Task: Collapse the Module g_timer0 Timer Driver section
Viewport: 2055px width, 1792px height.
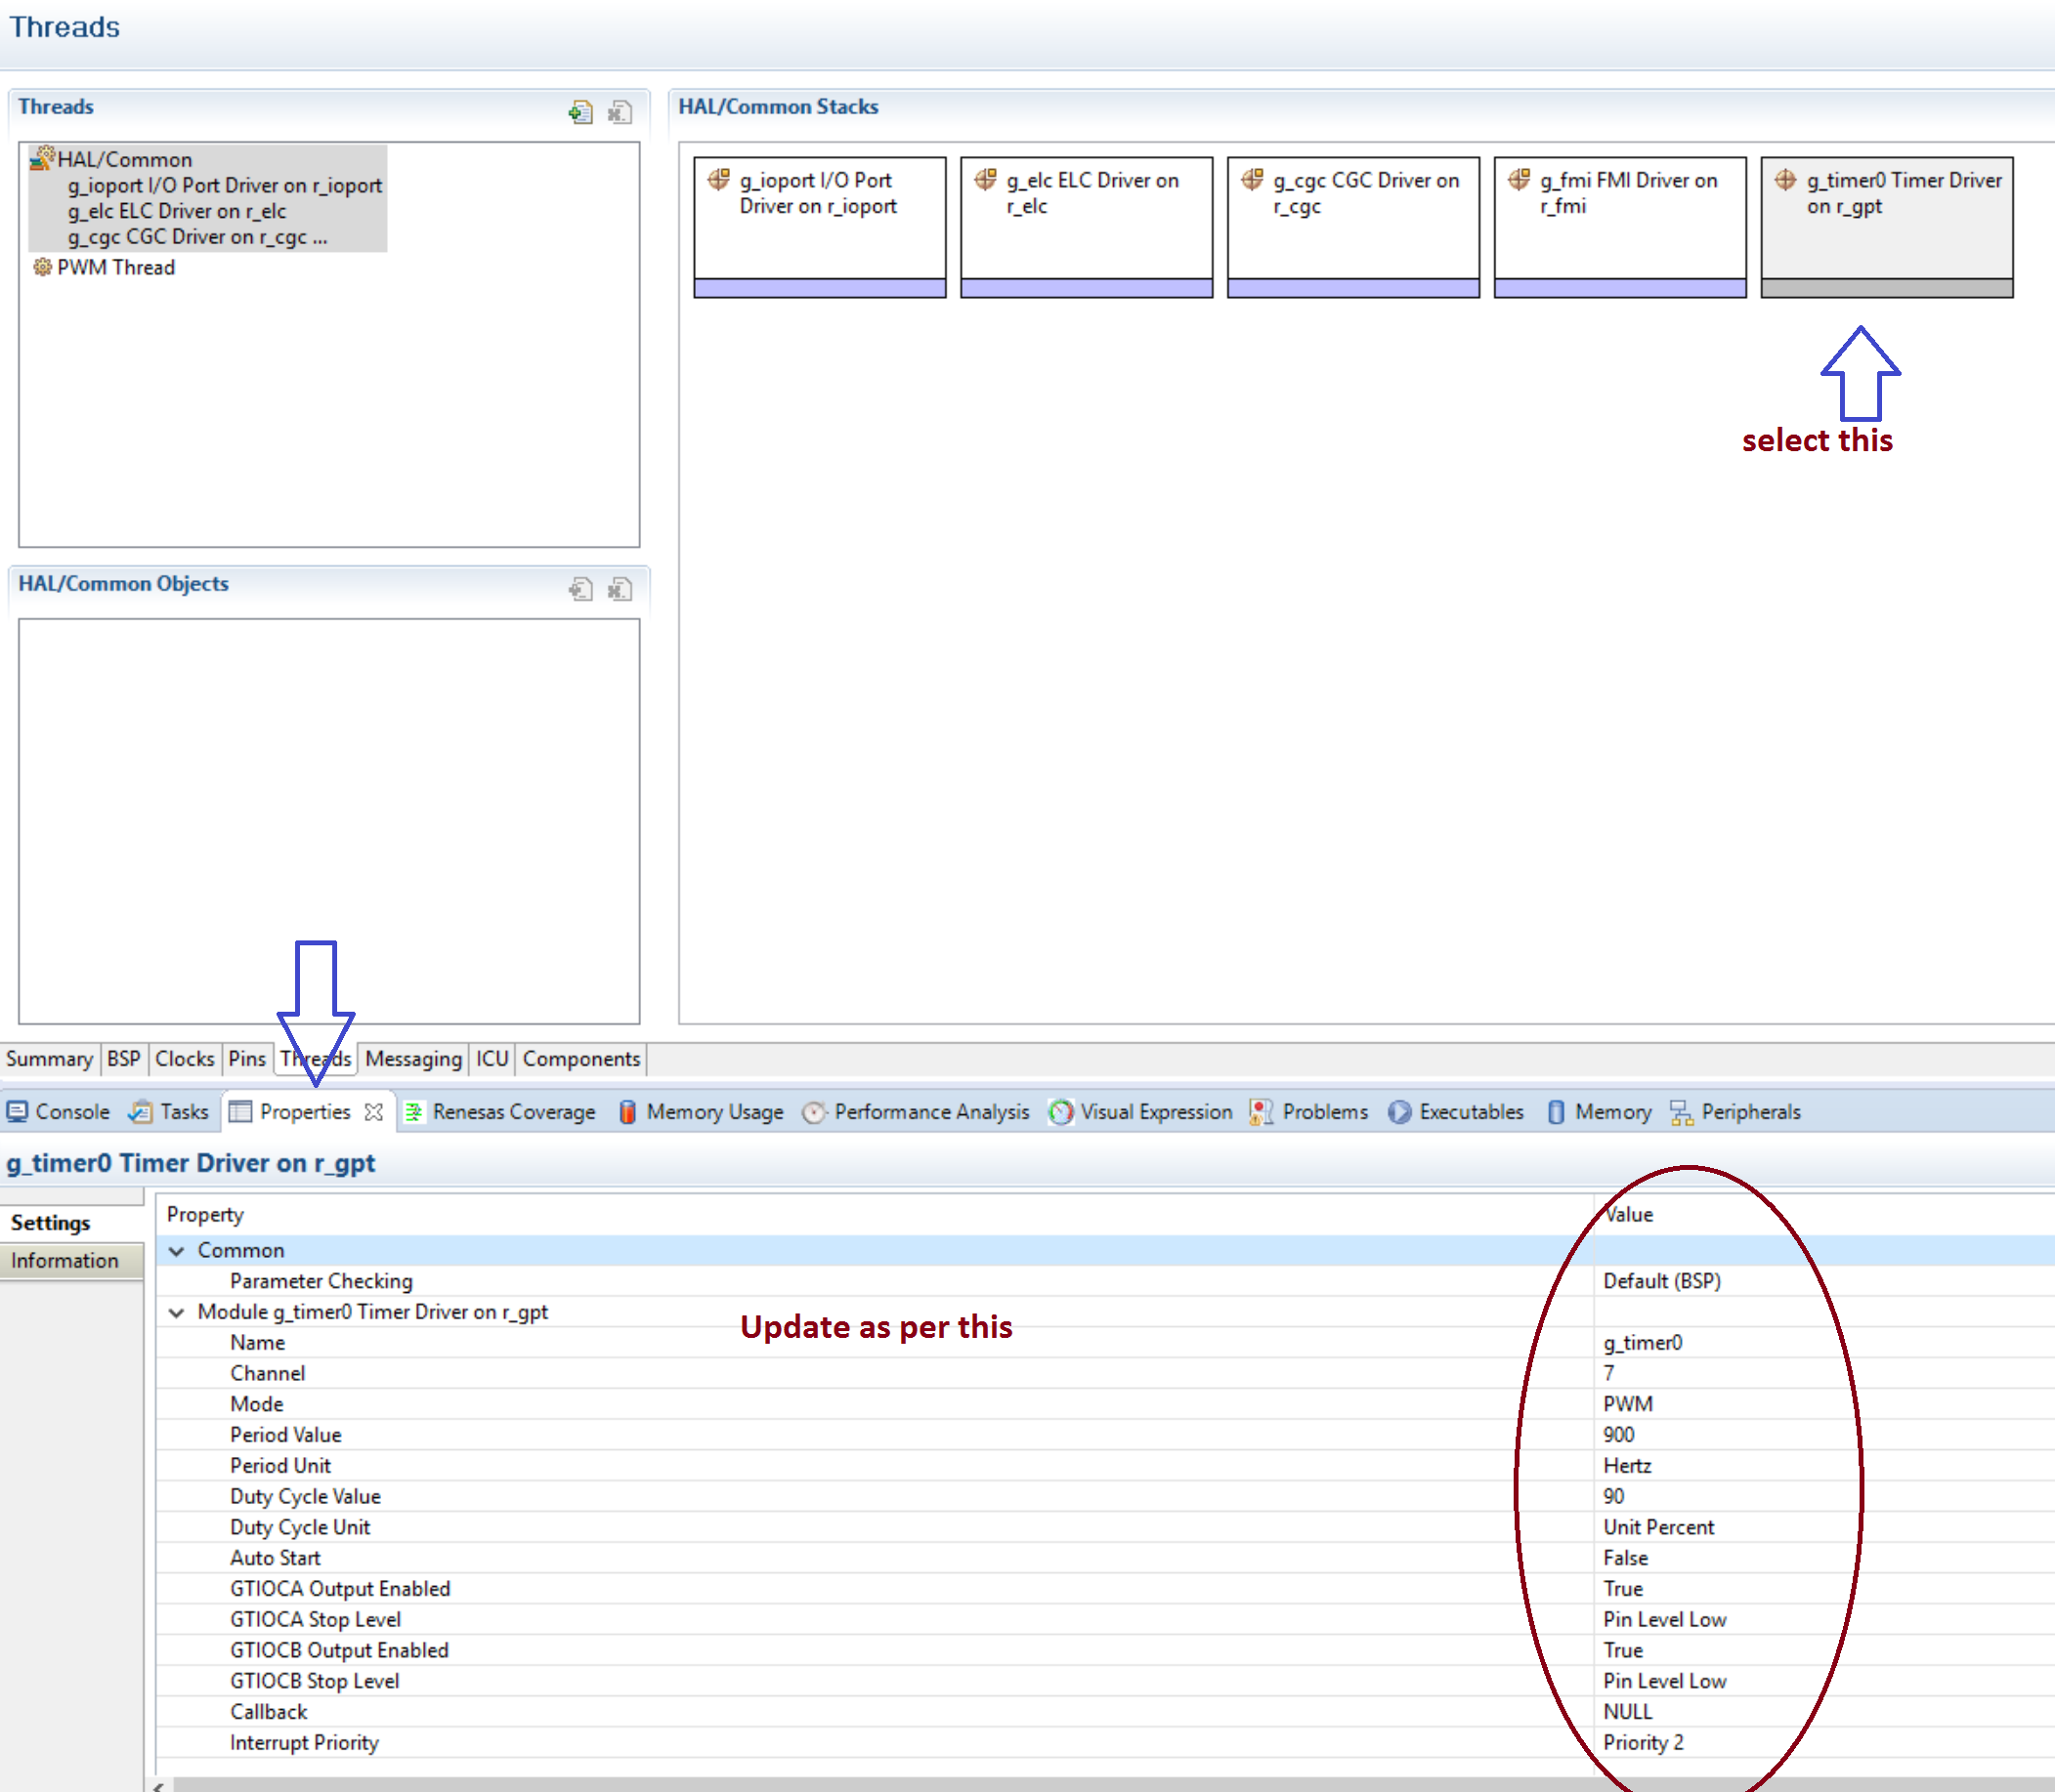Action: click(x=178, y=1312)
